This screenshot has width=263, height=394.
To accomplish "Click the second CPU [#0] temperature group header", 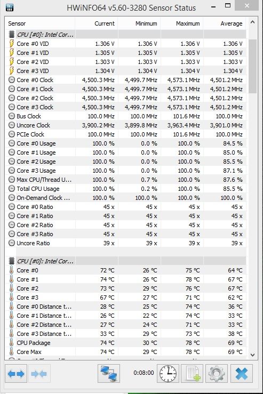I will click(x=126, y=261).
